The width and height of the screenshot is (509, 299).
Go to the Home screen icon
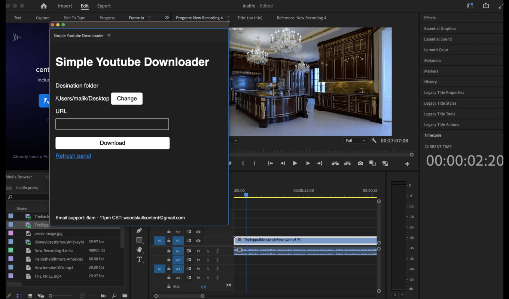click(x=44, y=6)
